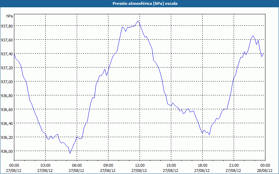
Task: Click the 12:00 27/08/12 time label
Action: [x=139, y=168]
